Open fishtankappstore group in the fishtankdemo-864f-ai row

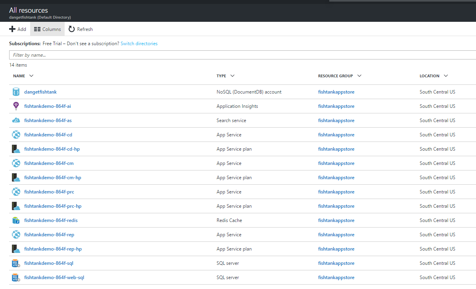click(x=336, y=106)
